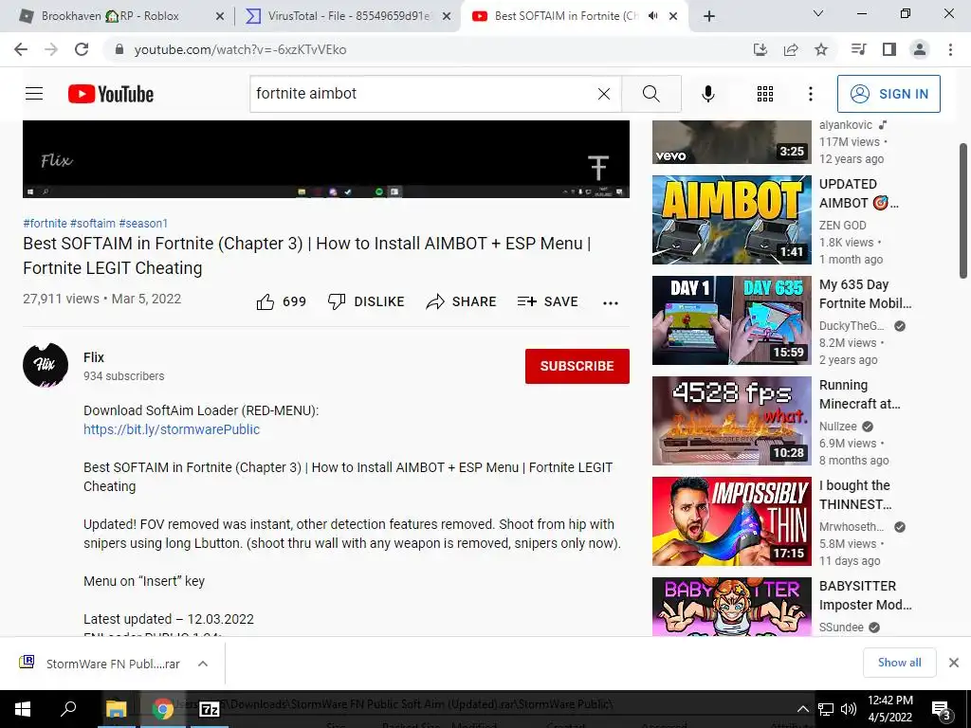
Task: Open File Explorer from taskbar
Action: 116,709
